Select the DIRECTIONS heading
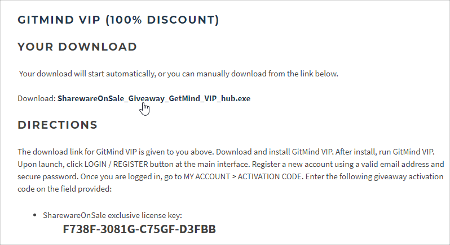 pyautogui.click(x=58, y=125)
